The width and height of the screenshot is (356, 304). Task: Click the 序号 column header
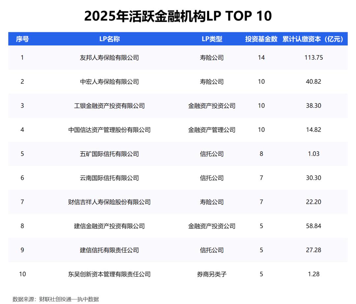coord(22,39)
